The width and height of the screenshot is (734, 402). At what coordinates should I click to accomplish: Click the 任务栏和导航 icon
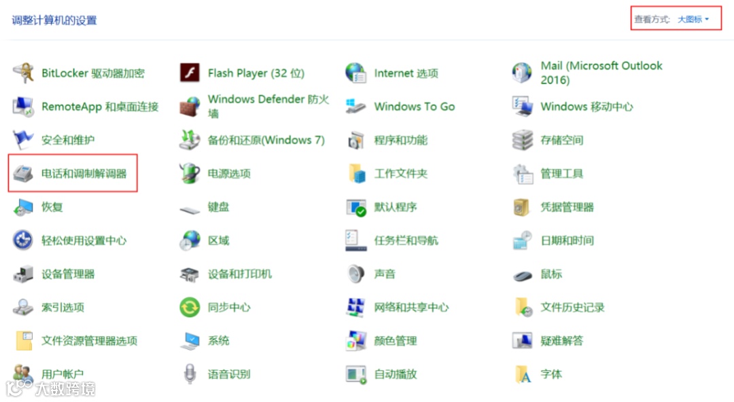[x=355, y=240]
